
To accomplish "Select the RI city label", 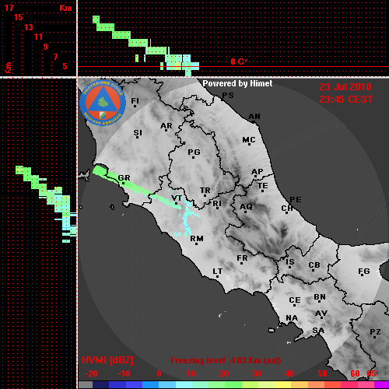I will click(x=217, y=204).
